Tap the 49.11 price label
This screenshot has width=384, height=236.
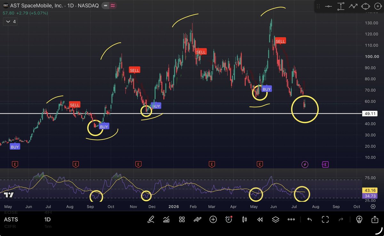(370, 114)
